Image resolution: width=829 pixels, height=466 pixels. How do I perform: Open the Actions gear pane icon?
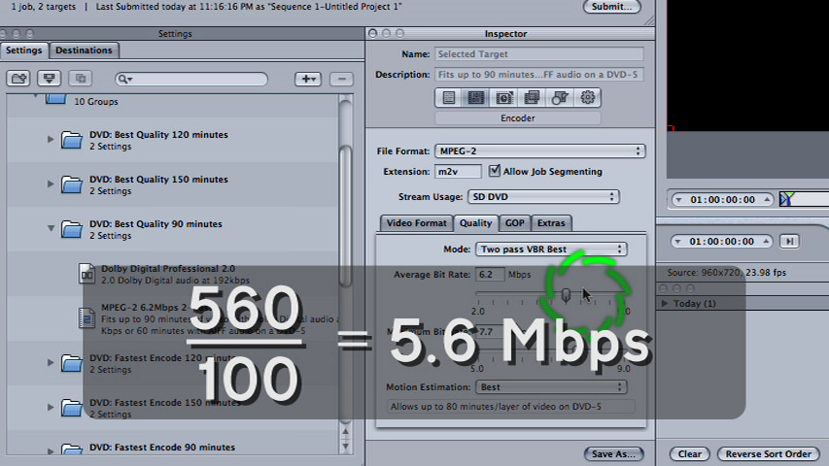point(587,98)
